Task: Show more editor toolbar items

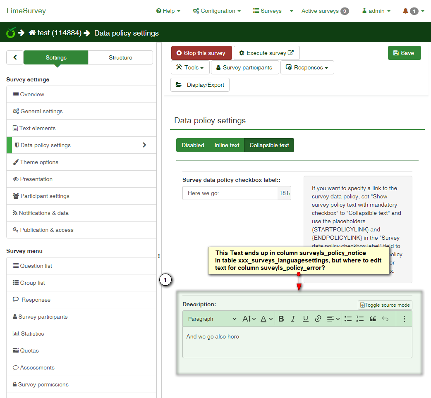Action: coord(404,319)
